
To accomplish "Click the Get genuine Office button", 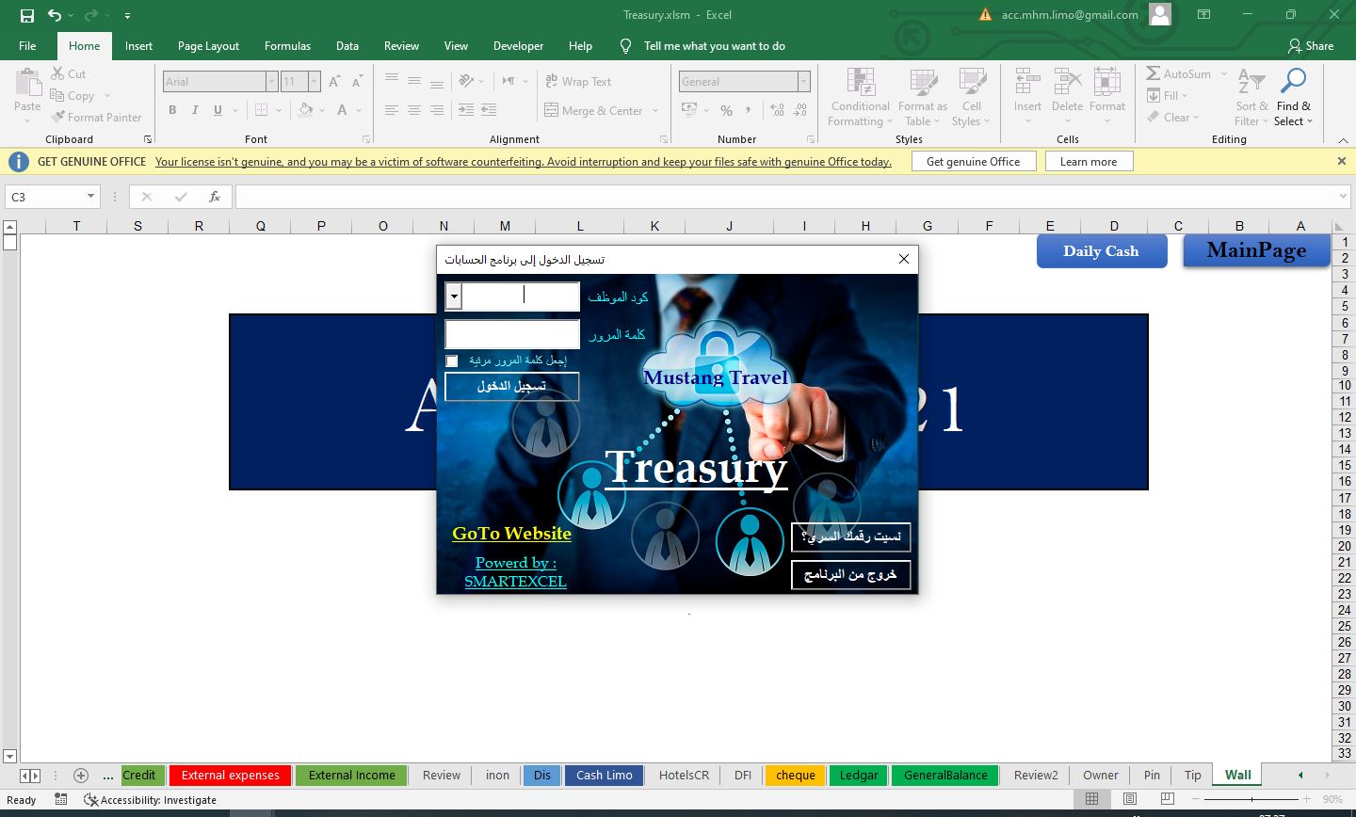I will pos(973,162).
